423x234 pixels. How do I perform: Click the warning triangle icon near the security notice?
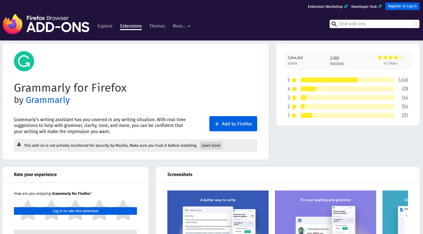(x=19, y=144)
